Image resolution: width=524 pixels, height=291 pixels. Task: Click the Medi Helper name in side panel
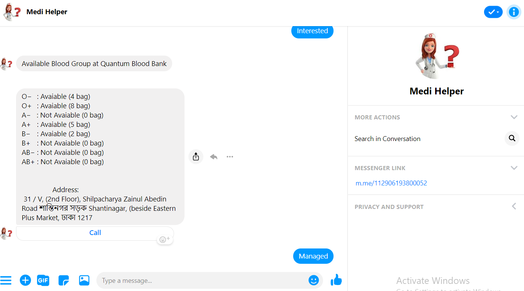coord(437,91)
